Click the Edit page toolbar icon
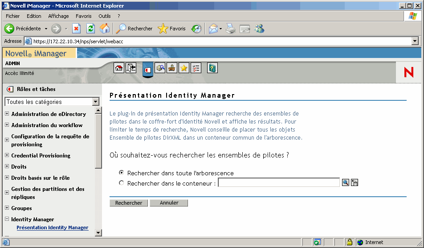Image resolution: width=424 pixels, height=248 pixels. tap(245, 29)
